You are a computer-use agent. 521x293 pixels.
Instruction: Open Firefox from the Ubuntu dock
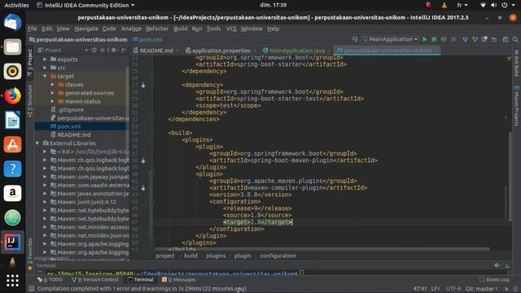pyautogui.click(x=13, y=96)
